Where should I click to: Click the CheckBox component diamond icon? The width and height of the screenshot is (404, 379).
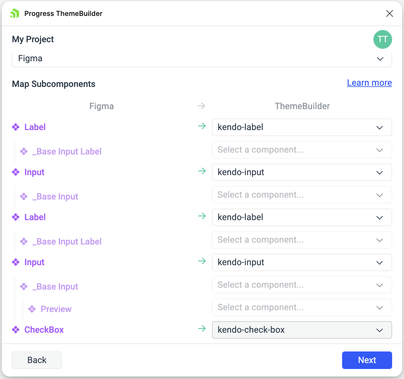(x=16, y=330)
